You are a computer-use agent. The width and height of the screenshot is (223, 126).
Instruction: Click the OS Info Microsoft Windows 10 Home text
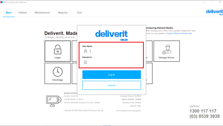click(x=82, y=103)
